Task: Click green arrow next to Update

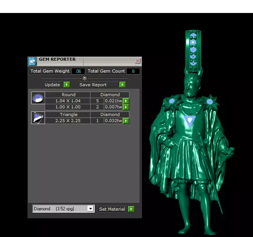Action: pos(67,85)
